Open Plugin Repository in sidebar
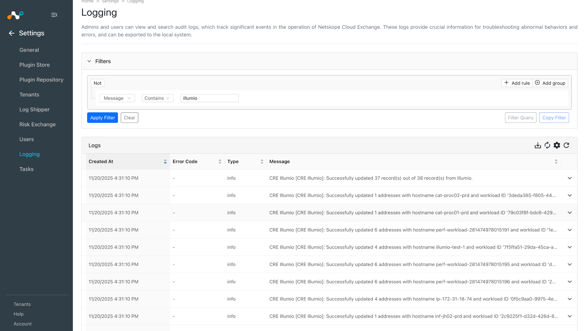Viewport: 585px width, 331px height. [41, 80]
